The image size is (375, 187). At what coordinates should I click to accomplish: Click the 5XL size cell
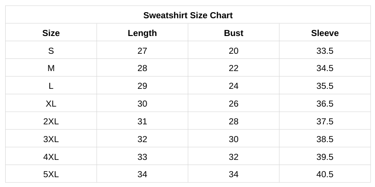[51, 174]
